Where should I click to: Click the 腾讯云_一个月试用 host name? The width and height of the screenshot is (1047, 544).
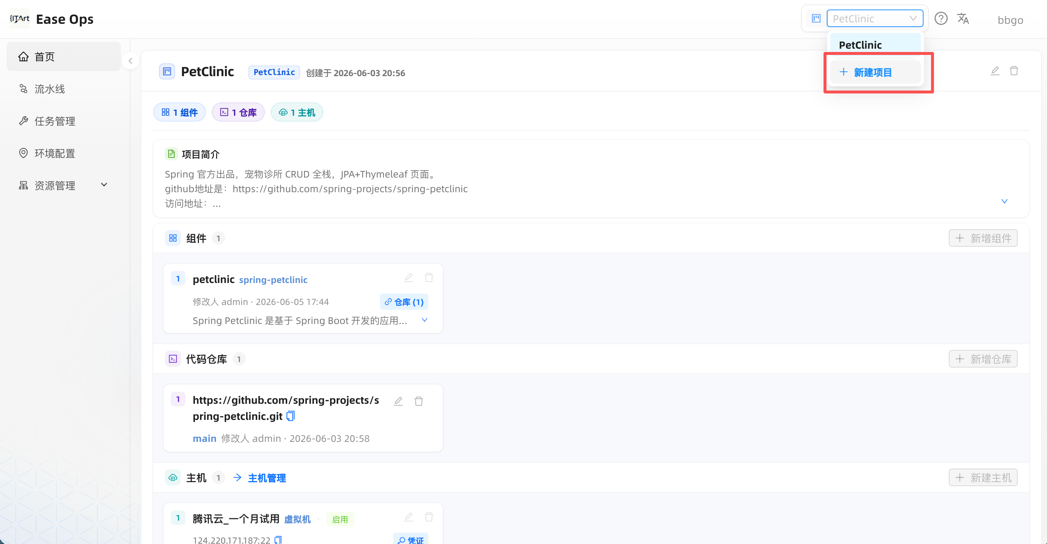236,519
